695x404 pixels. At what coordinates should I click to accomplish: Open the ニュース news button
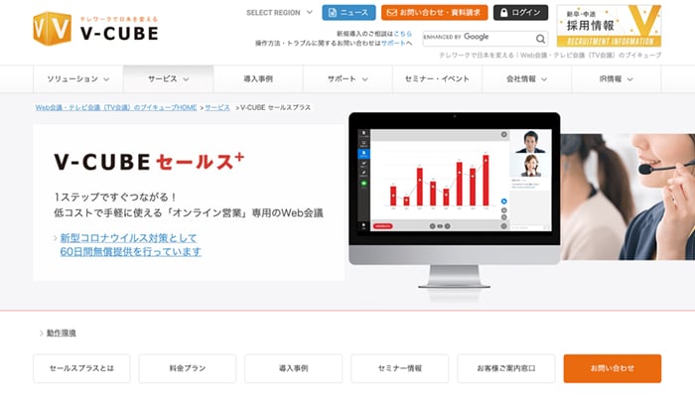(348, 12)
